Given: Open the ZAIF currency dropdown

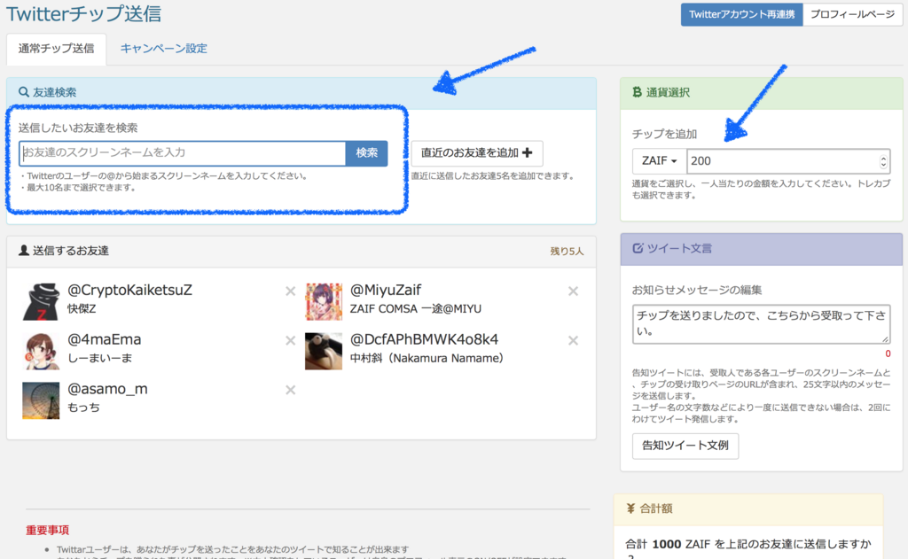Looking at the screenshot, I should pyautogui.click(x=659, y=161).
